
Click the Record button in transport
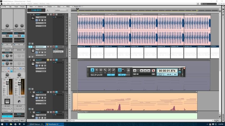coord(153,71)
